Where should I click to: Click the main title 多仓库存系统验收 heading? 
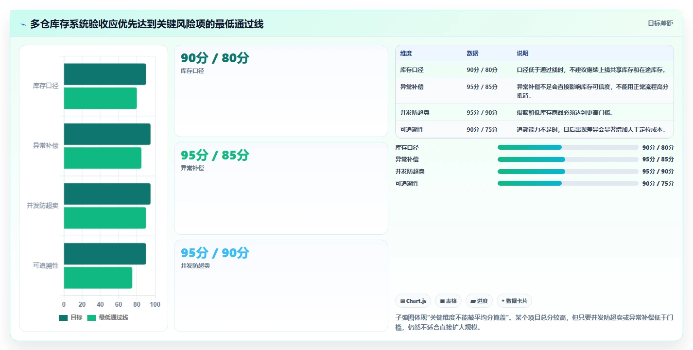[147, 24]
